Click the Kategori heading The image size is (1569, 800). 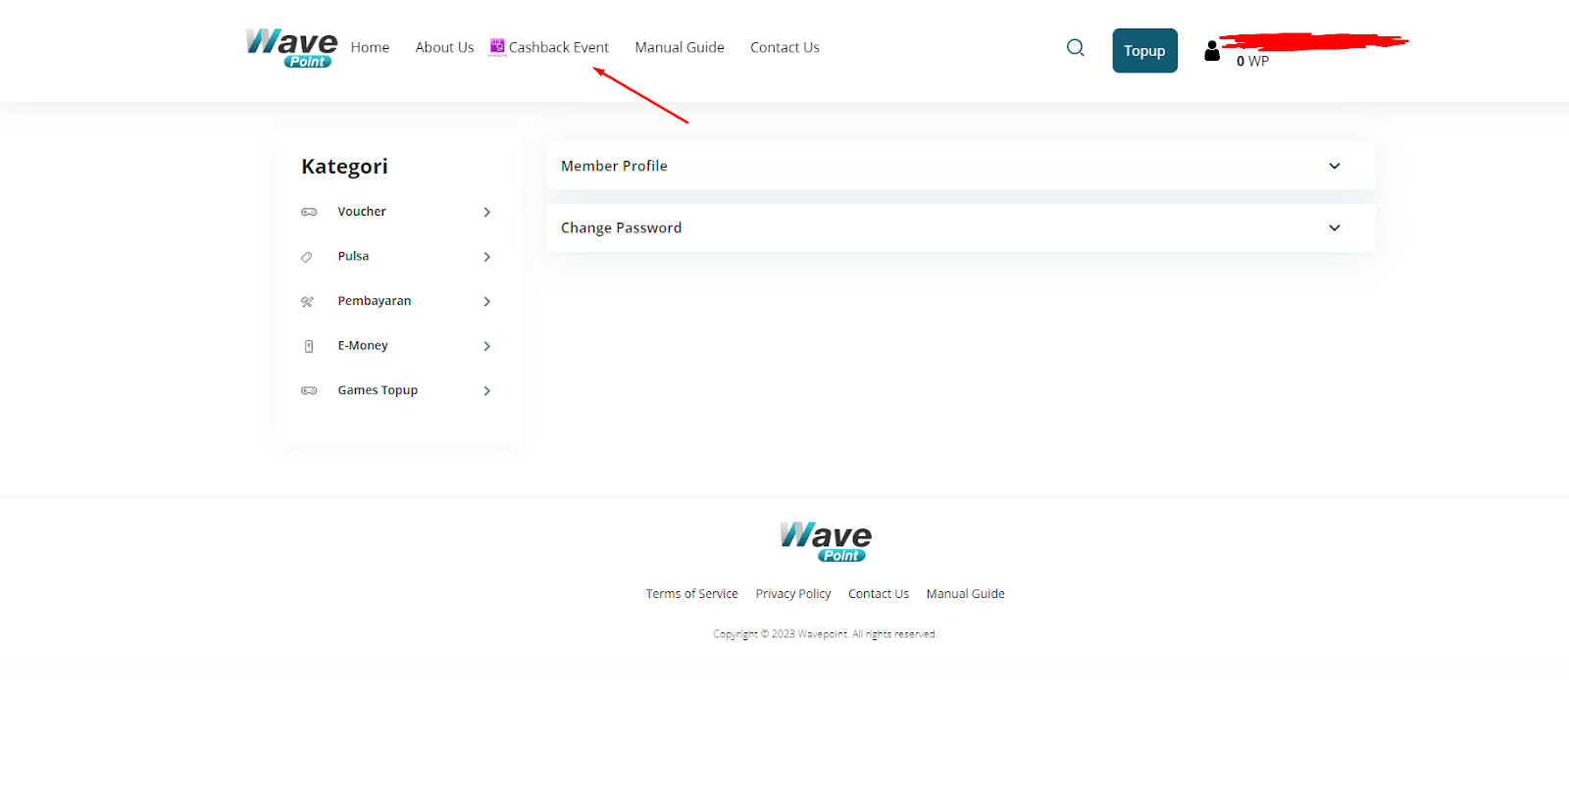[344, 167]
